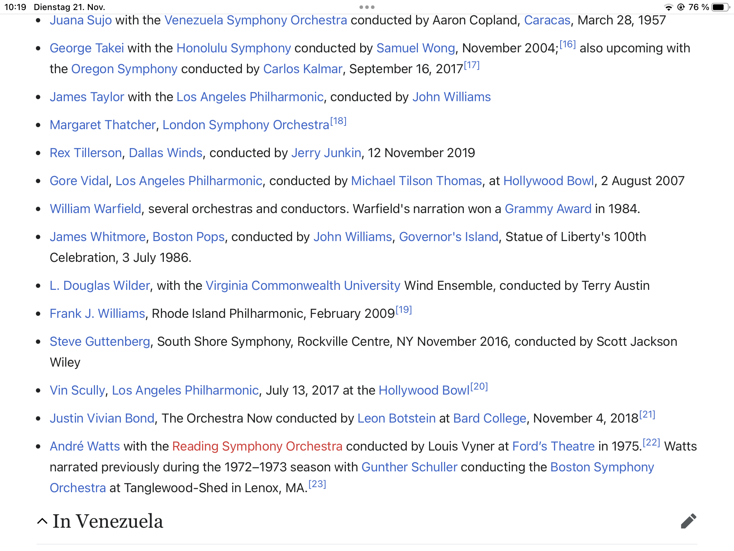Tap the Wi-Fi status icon
The height and width of the screenshot is (551, 734).
668,7
